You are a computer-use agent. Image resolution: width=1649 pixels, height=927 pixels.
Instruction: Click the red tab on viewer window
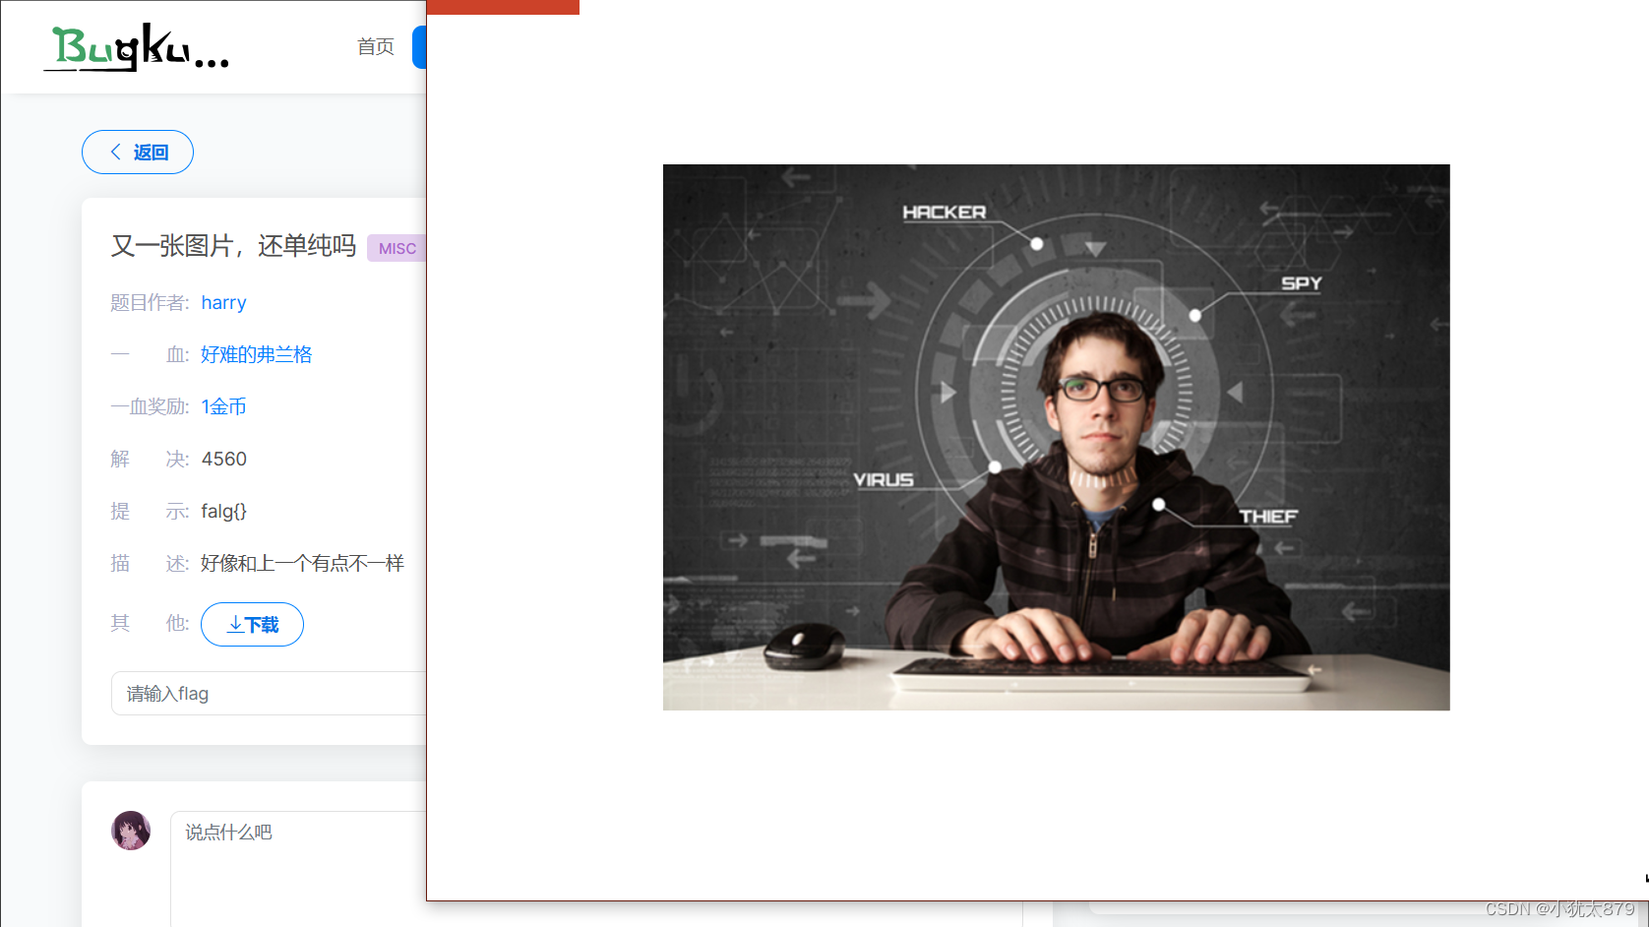coord(503,7)
